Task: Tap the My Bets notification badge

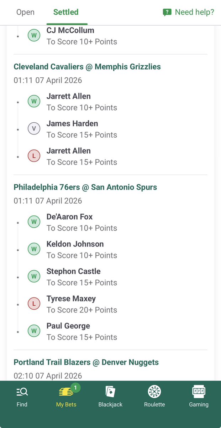Action: tap(75, 387)
